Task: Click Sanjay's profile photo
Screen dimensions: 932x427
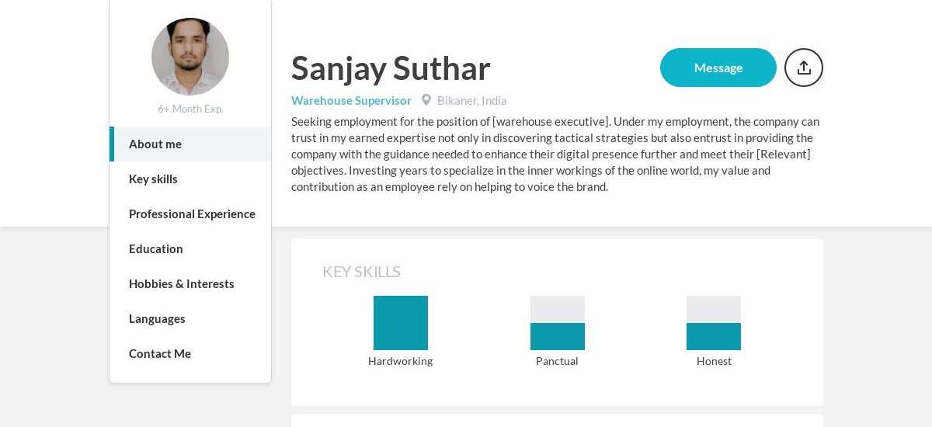Action: pyautogui.click(x=190, y=57)
